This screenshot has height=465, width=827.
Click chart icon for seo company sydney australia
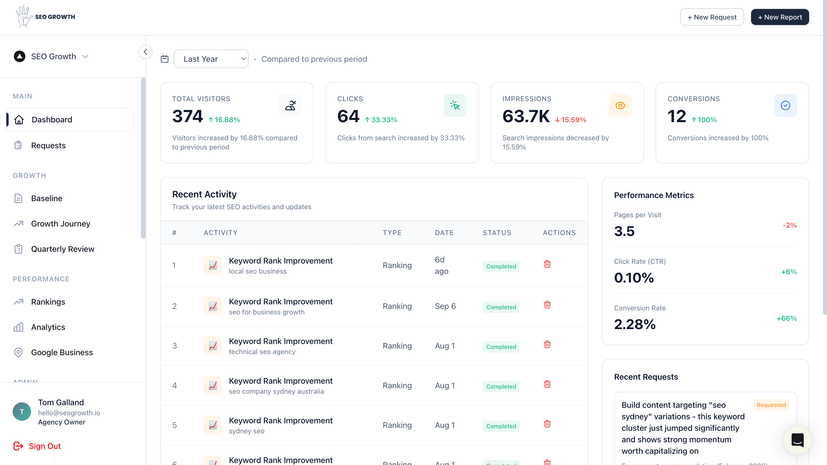pos(213,385)
